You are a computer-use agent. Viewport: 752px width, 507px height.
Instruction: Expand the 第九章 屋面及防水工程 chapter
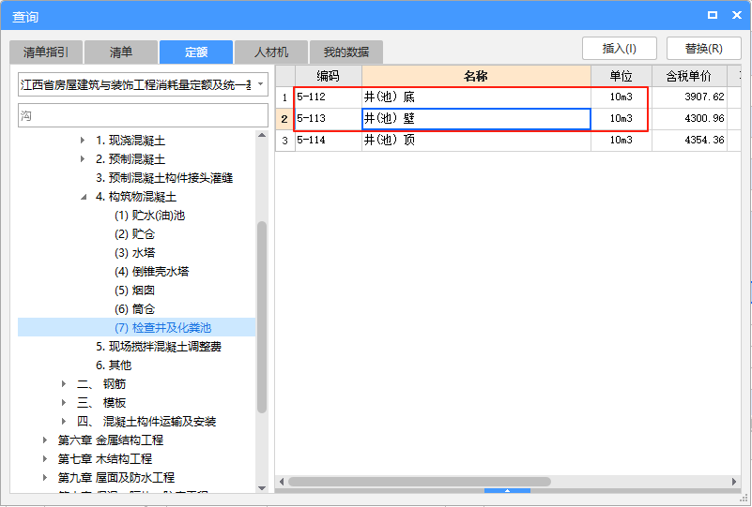45,477
